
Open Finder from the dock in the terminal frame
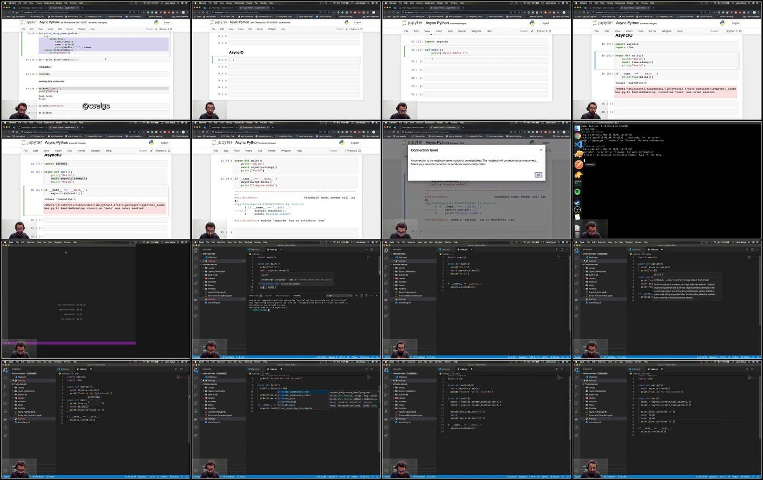pyautogui.click(x=577, y=128)
